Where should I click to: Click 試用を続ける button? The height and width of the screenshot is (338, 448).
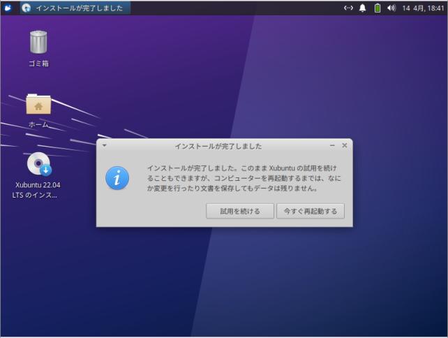240,211
